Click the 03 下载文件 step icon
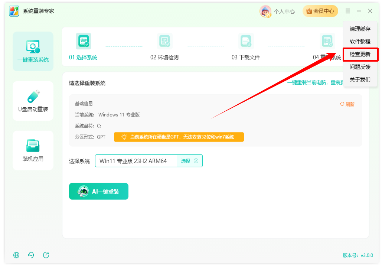 246,41
